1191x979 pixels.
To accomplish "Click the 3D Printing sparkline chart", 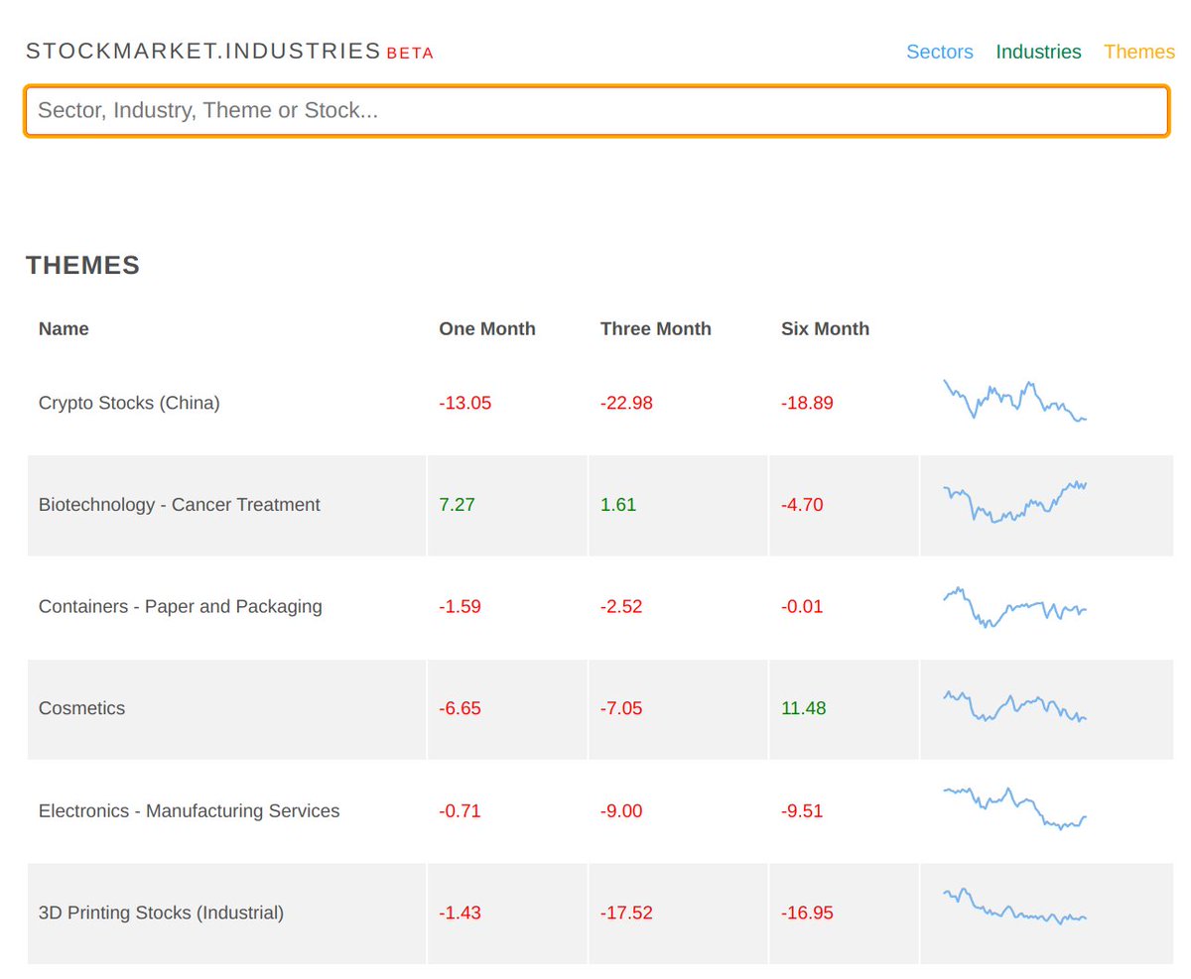I will coord(1012,913).
